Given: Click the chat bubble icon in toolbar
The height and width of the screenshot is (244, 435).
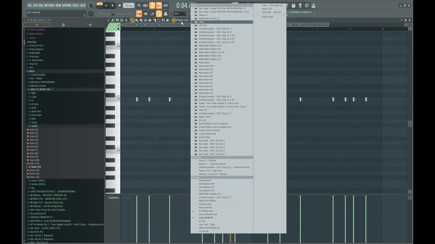Looking at the screenshot, I should (307, 5).
